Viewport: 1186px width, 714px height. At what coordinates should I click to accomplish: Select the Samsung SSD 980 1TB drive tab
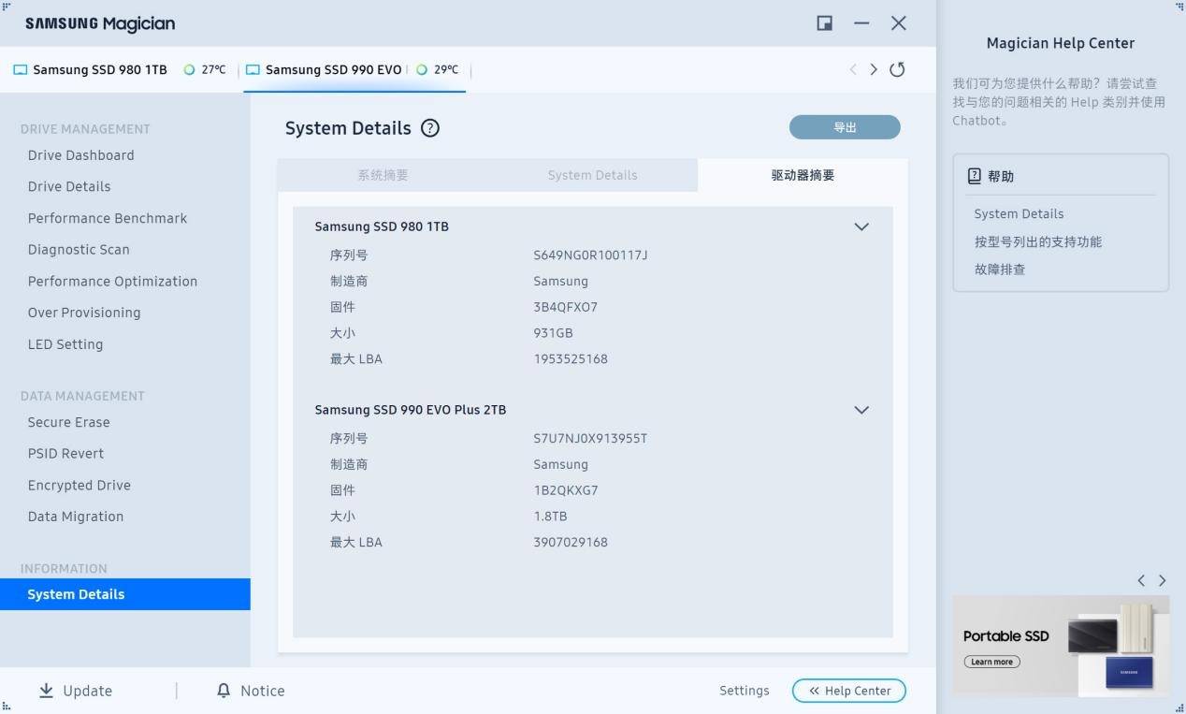pyautogui.click(x=99, y=69)
